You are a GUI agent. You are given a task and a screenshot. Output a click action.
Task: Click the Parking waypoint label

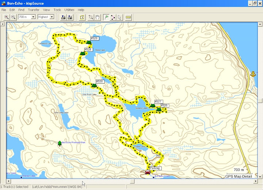(155, 168)
